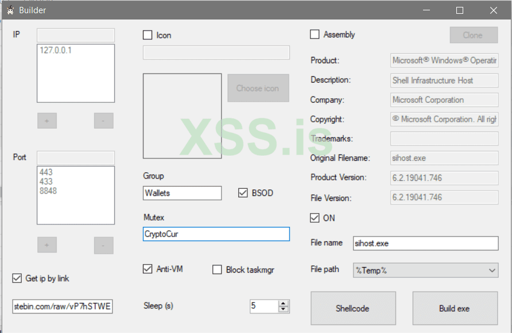Select 127.0.0.1 in the IP list
The width and height of the screenshot is (512, 333).
(x=56, y=51)
